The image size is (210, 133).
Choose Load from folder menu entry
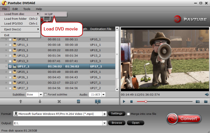coord(20,19)
